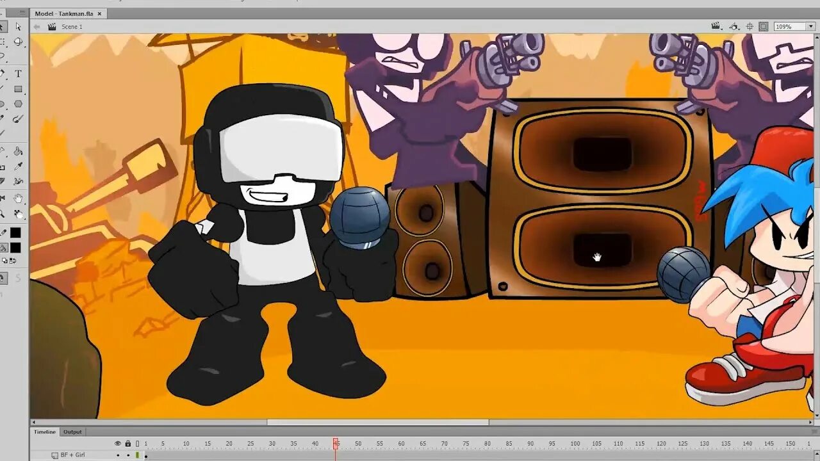
Task: Select the Rectangle tool
Action: pyautogui.click(x=18, y=89)
